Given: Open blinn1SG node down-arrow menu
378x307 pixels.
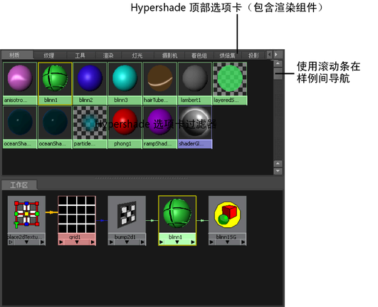Looking at the screenshot, I should [x=227, y=242].
